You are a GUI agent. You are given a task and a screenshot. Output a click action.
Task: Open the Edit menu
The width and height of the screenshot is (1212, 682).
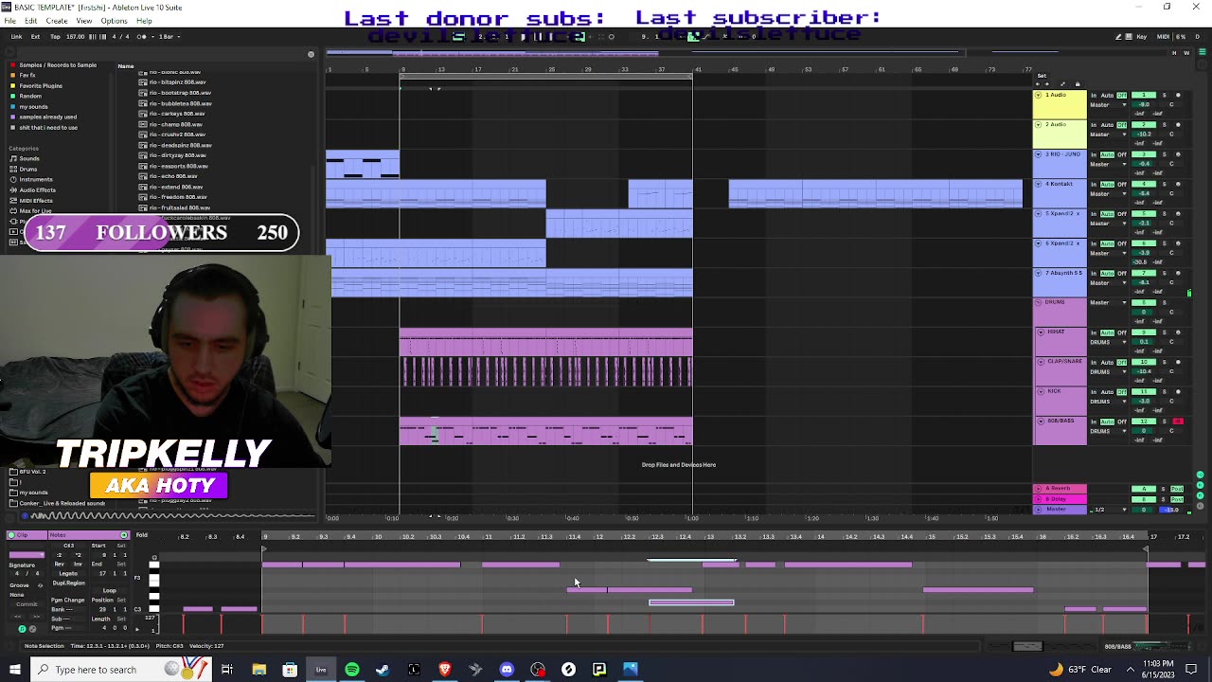(x=31, y=21)
